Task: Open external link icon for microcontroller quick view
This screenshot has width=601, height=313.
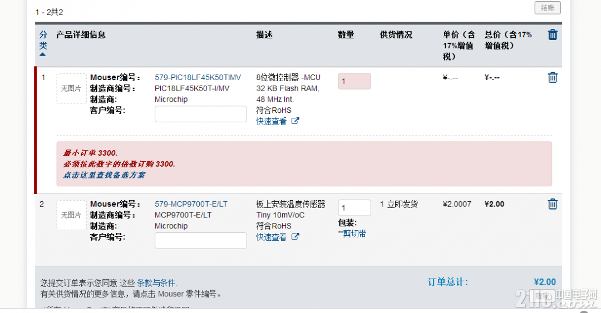Action: (295, 121)
